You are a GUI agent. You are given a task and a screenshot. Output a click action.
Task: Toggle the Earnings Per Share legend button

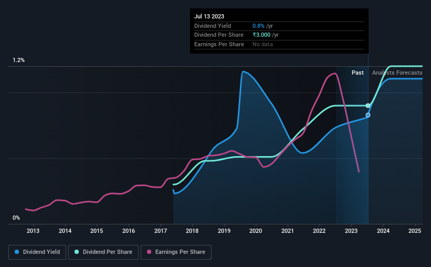point(176,252)
